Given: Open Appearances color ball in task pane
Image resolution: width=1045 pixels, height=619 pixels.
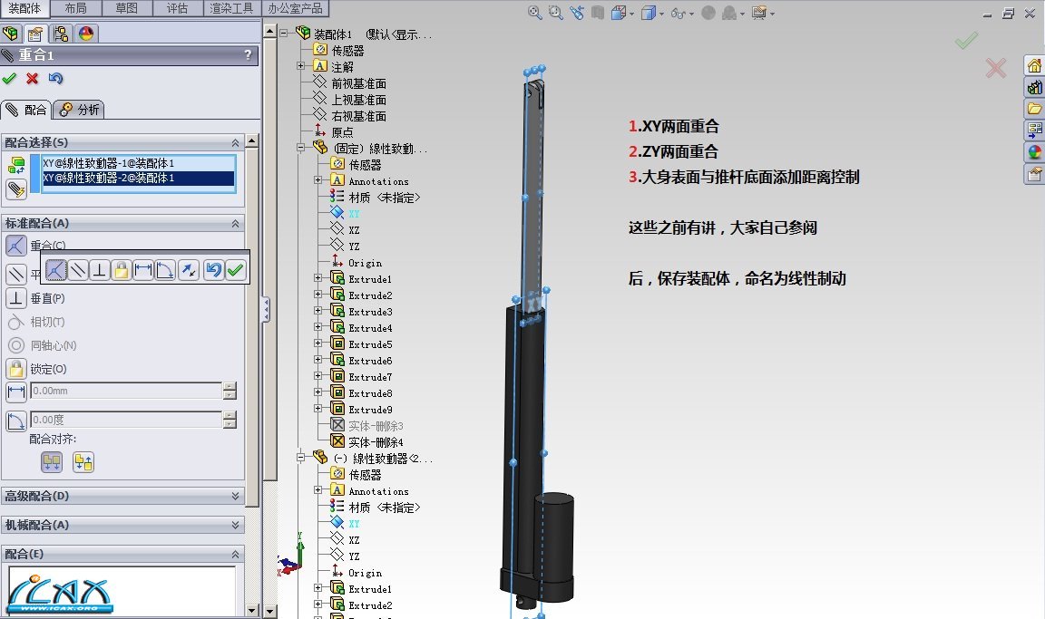Looking at the screenshot, I should point(1034,151).
